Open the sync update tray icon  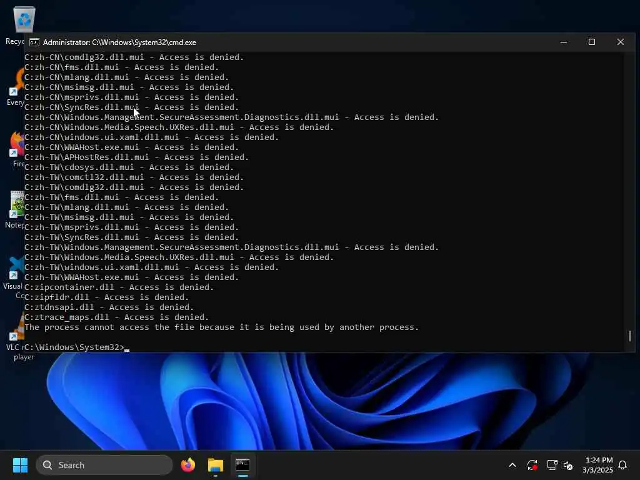pos(532,465)
